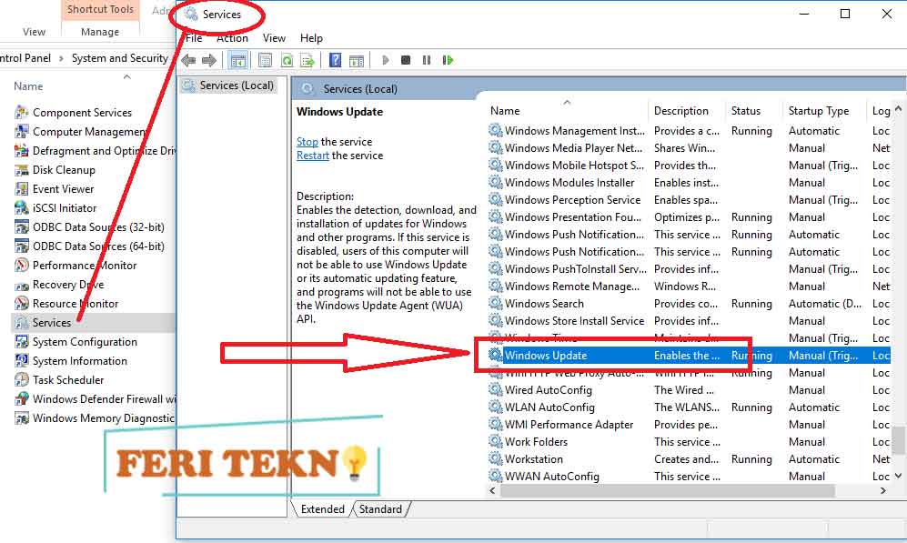This screenshot has width=907, height=543.
Task: Click the Restart Service icon
Action: pos(448,60)
